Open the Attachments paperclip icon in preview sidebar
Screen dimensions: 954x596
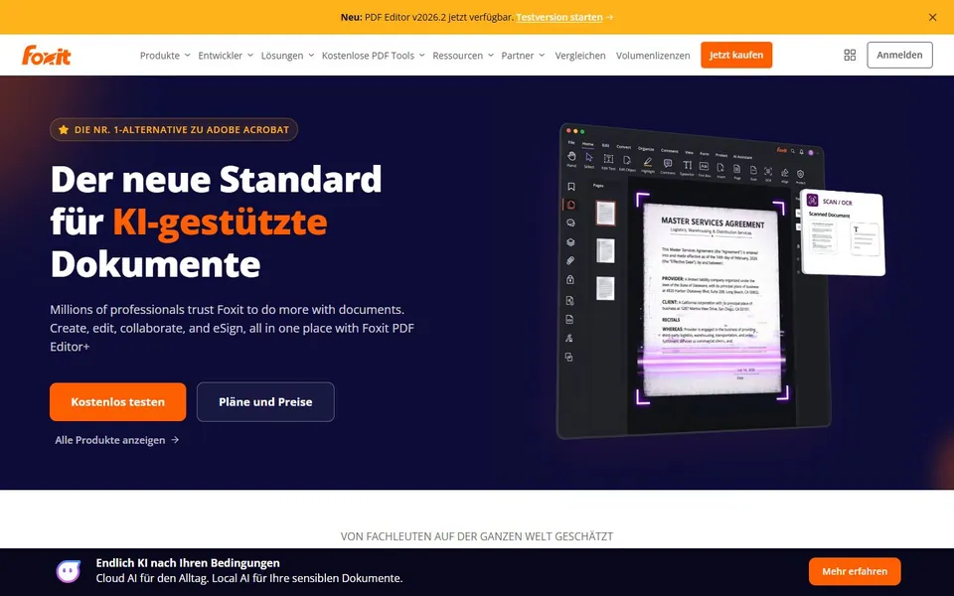coord(570,261)
